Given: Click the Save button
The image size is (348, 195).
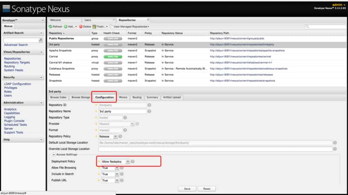Looking at the screenshot, I should click(187, 189).
